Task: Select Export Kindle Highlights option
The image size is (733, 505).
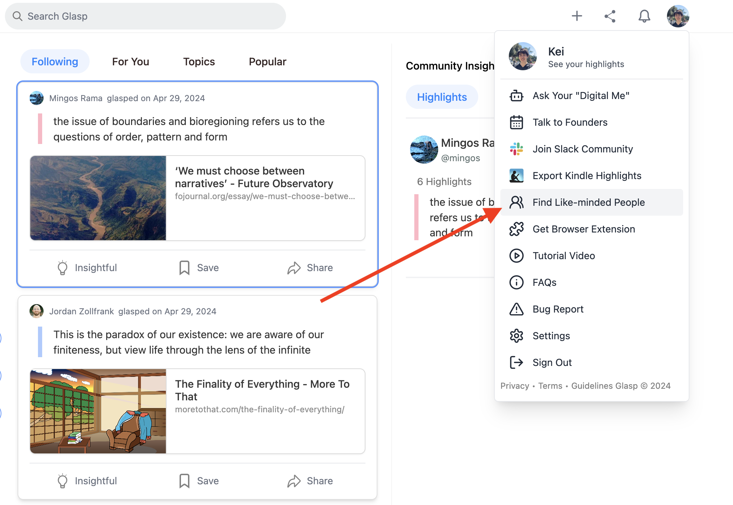Action: pyautogui.click(x=586, y=176)
